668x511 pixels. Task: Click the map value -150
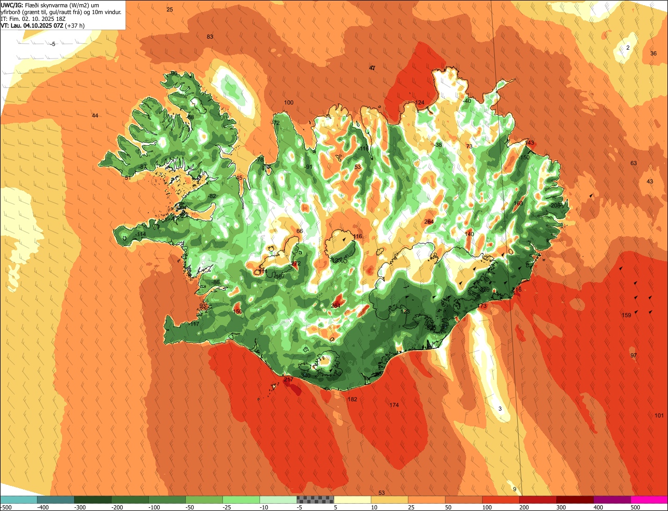(x=524, y=157)
